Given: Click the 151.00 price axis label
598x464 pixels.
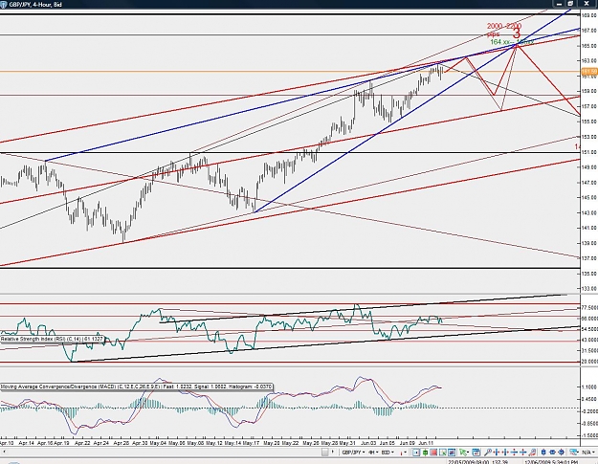Looking at the screenshot, I should (x=589, y=152).
